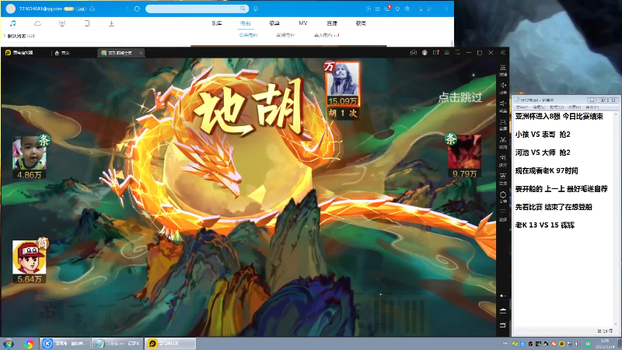The height and width of the screenshot is (350, 622).
Task: Switch to the 直播 tab
Action: [x=332, y=23]
